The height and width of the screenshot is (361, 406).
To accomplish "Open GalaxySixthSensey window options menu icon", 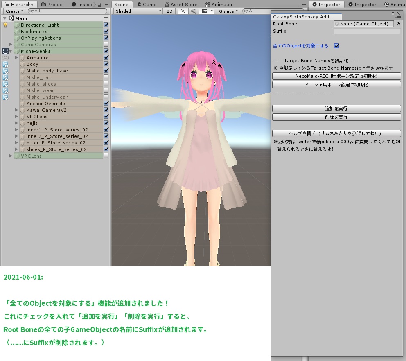I will (x=398, y=17).
